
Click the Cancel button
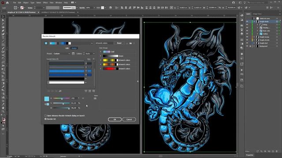pos(129,119)
